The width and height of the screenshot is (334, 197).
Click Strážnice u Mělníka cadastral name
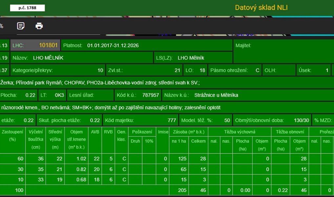[216, 95]
